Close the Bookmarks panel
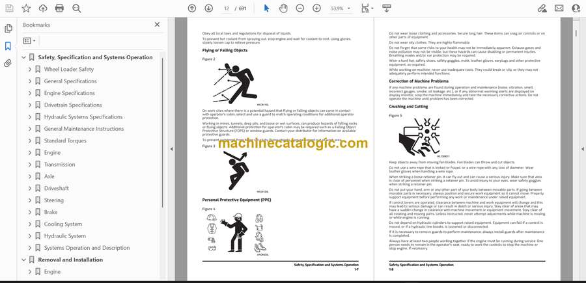Image resolution: width=586 pixels, height=283 pixels. point(158,25)
